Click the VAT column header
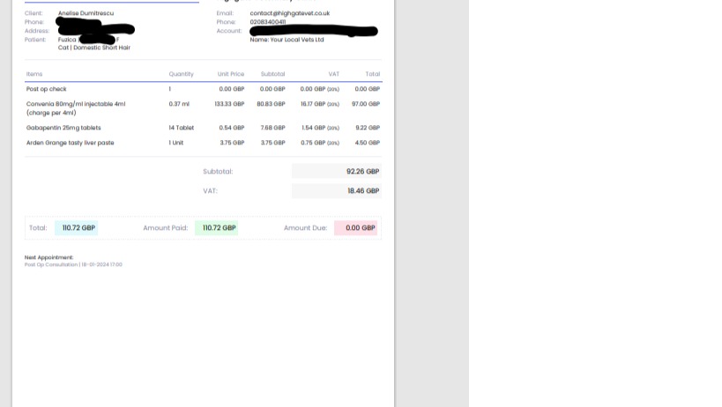 333,74
